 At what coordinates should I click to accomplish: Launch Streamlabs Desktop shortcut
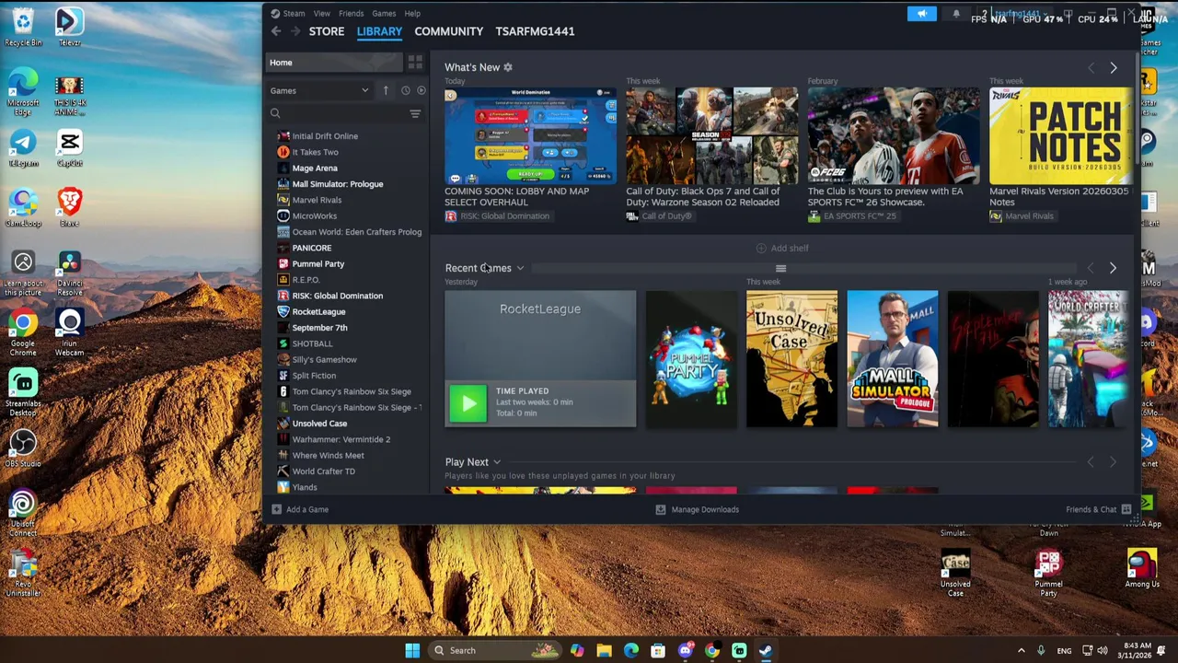point(23,392)
